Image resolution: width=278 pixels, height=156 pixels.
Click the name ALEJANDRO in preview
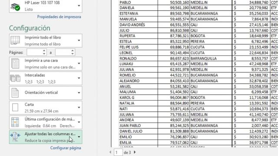coord(129,81)
